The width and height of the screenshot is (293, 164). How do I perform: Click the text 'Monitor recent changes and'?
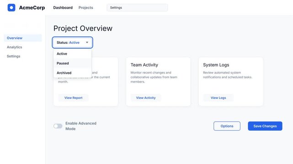(x=151, y=72)
